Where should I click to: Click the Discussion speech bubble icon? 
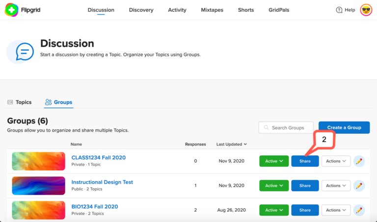25,51
